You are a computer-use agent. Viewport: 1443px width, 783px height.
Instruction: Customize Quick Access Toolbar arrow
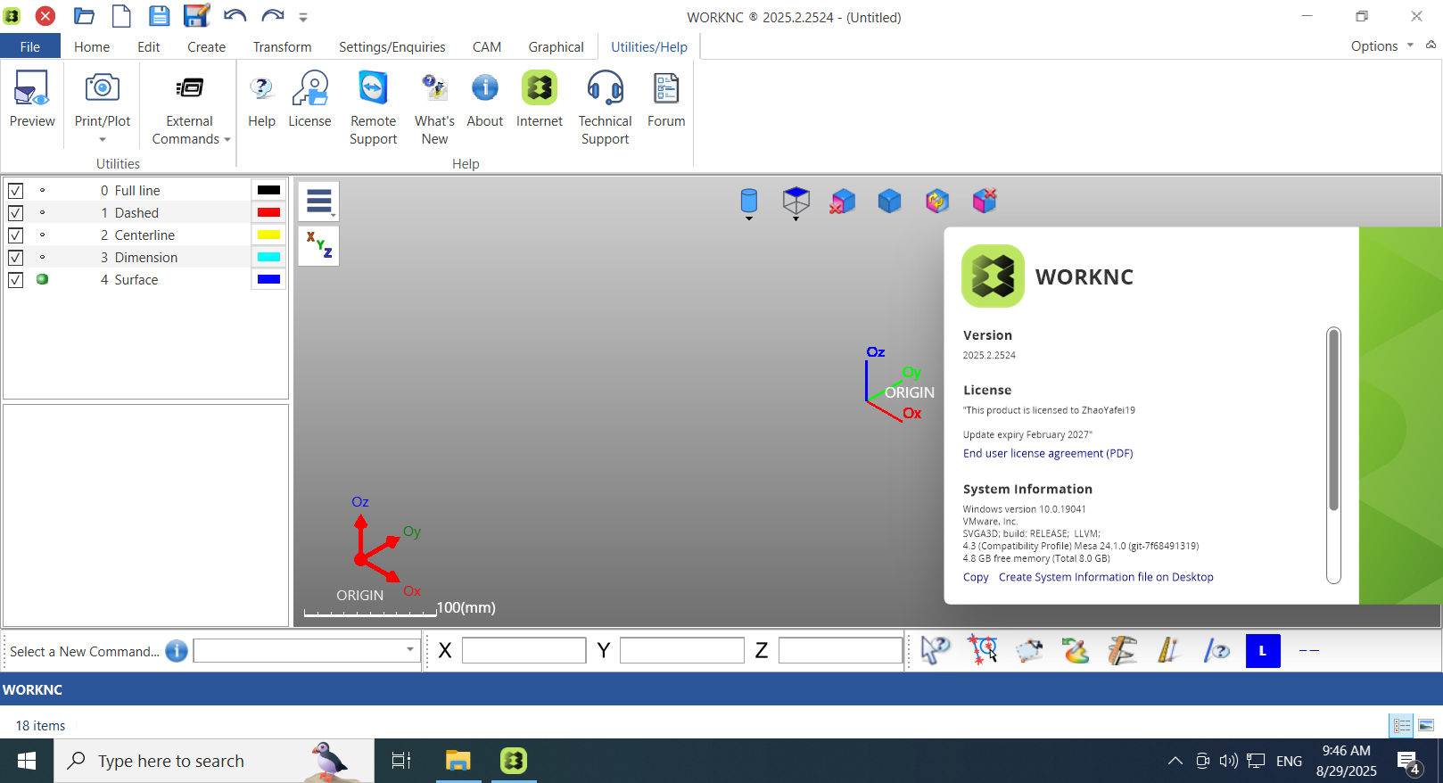pos(303,17)
